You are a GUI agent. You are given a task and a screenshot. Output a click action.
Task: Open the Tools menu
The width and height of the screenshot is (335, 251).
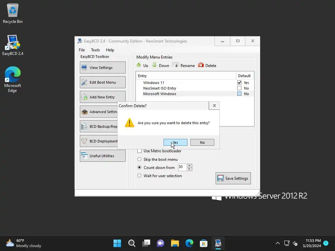95,50
